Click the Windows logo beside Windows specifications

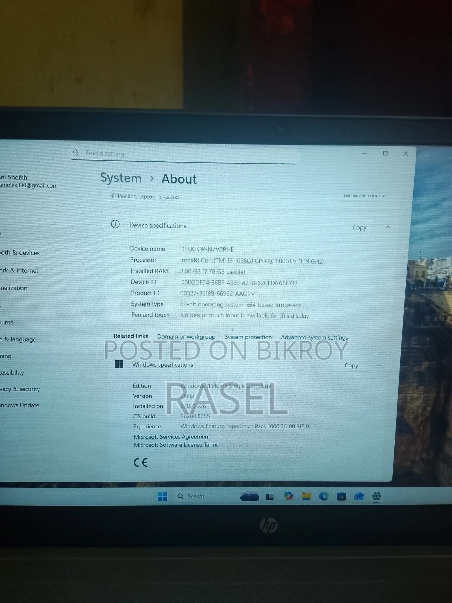(x=119, y=364)
